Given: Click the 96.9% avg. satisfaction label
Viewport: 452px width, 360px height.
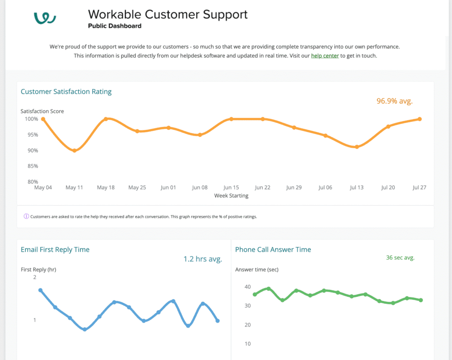Looking at the screenshot, I should 394,101.
